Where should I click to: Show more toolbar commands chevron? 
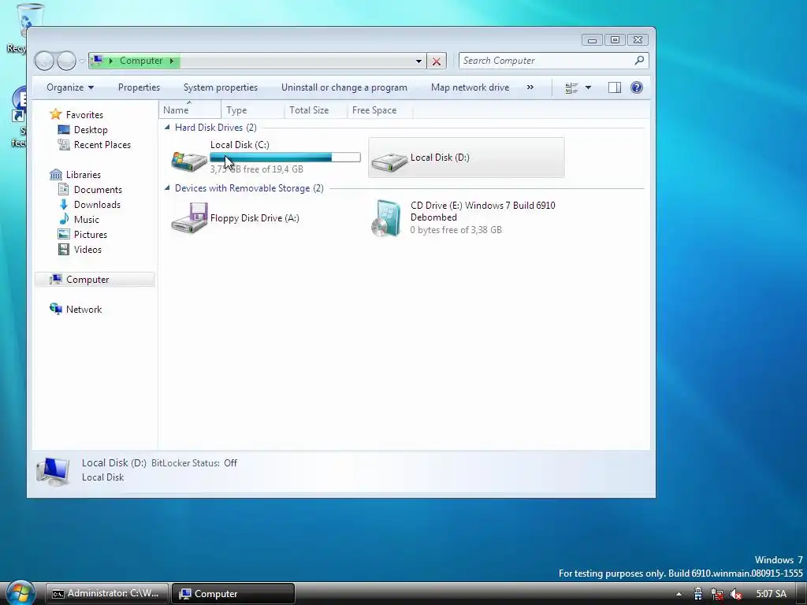530,87
